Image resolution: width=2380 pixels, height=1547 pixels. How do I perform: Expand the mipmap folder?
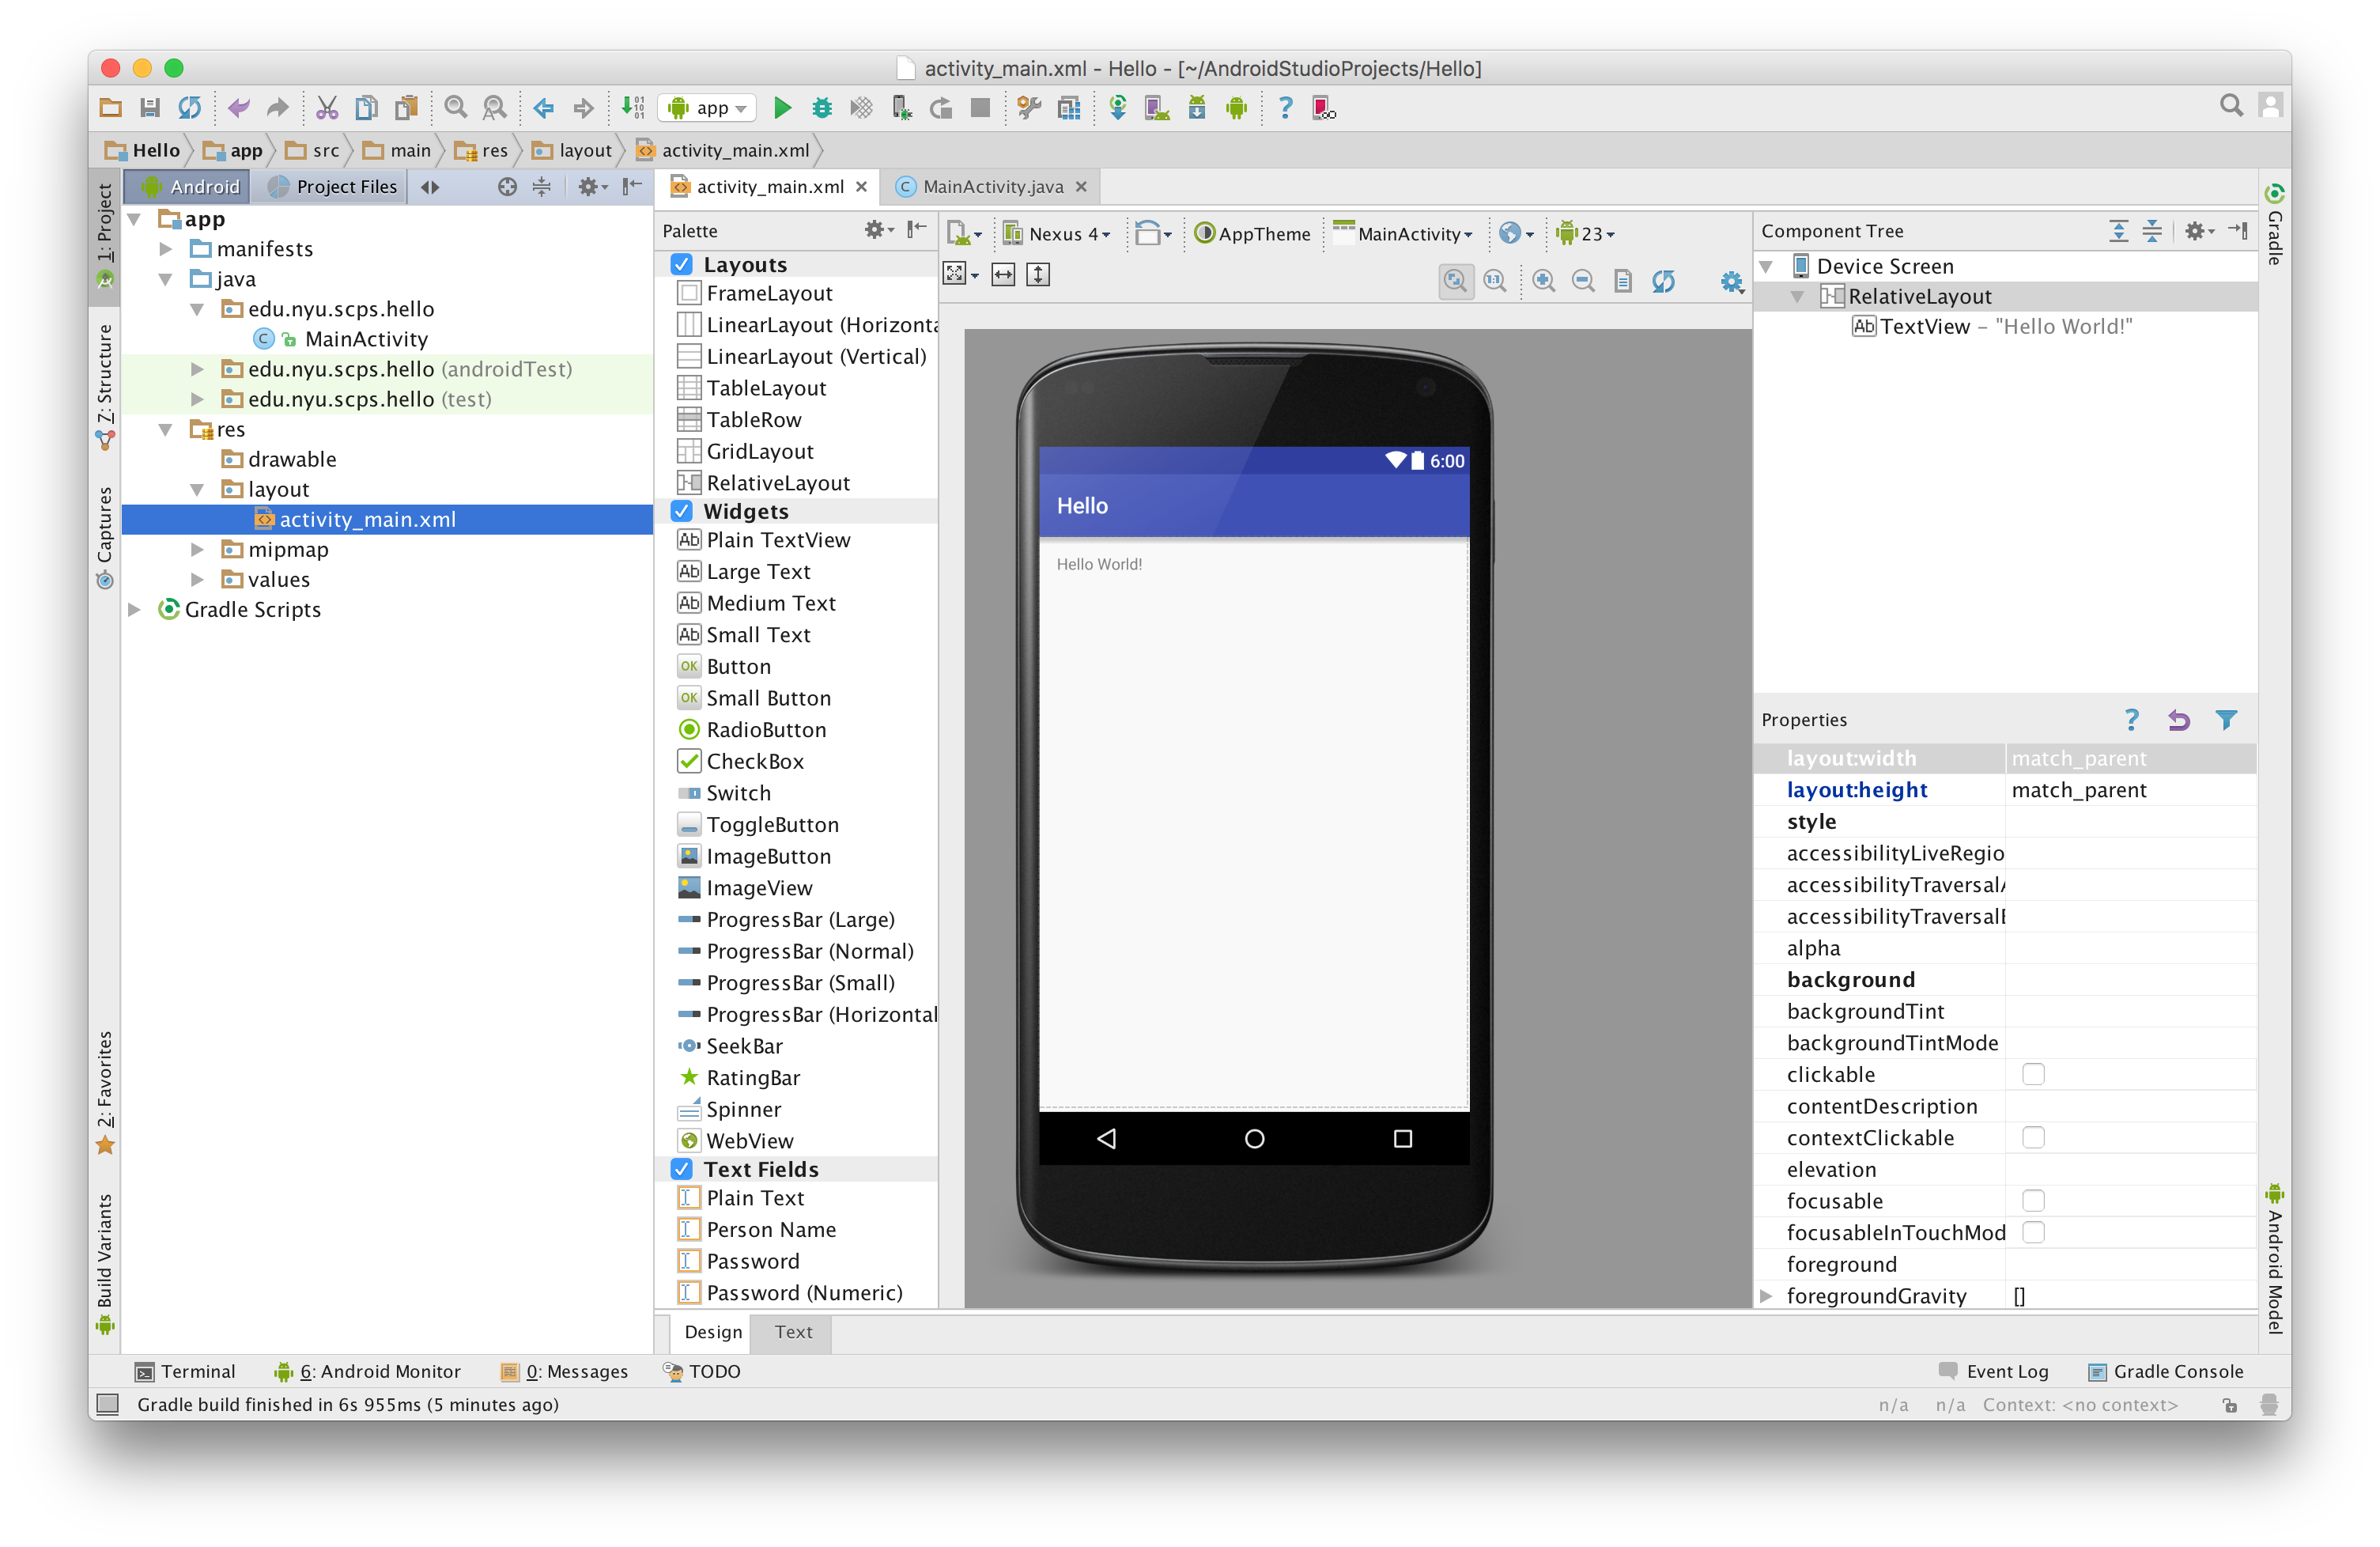tap(198, 550)
